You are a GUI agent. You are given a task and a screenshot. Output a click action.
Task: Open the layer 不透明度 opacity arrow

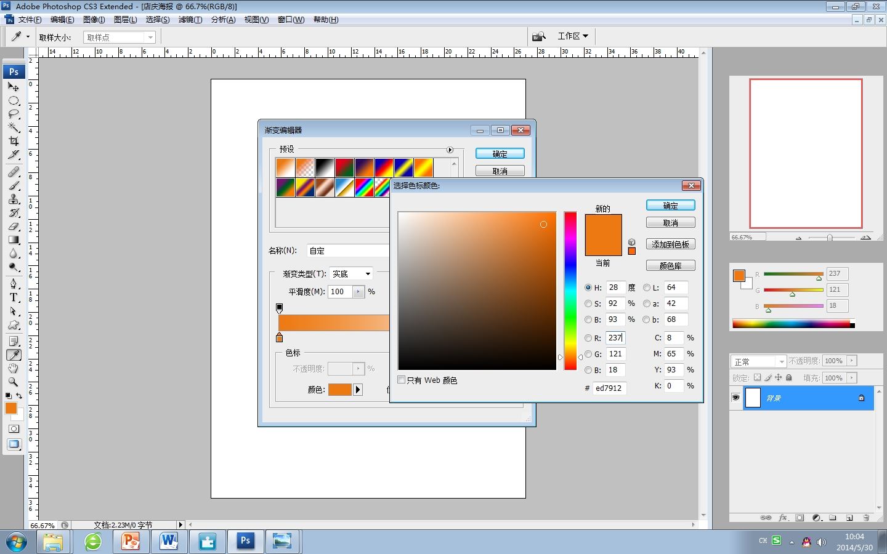[x=852, y=361]
